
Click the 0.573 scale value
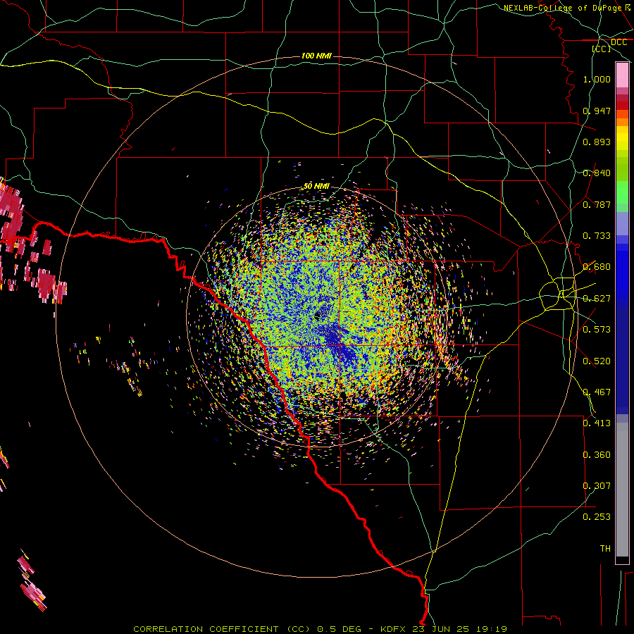[597, 330]
